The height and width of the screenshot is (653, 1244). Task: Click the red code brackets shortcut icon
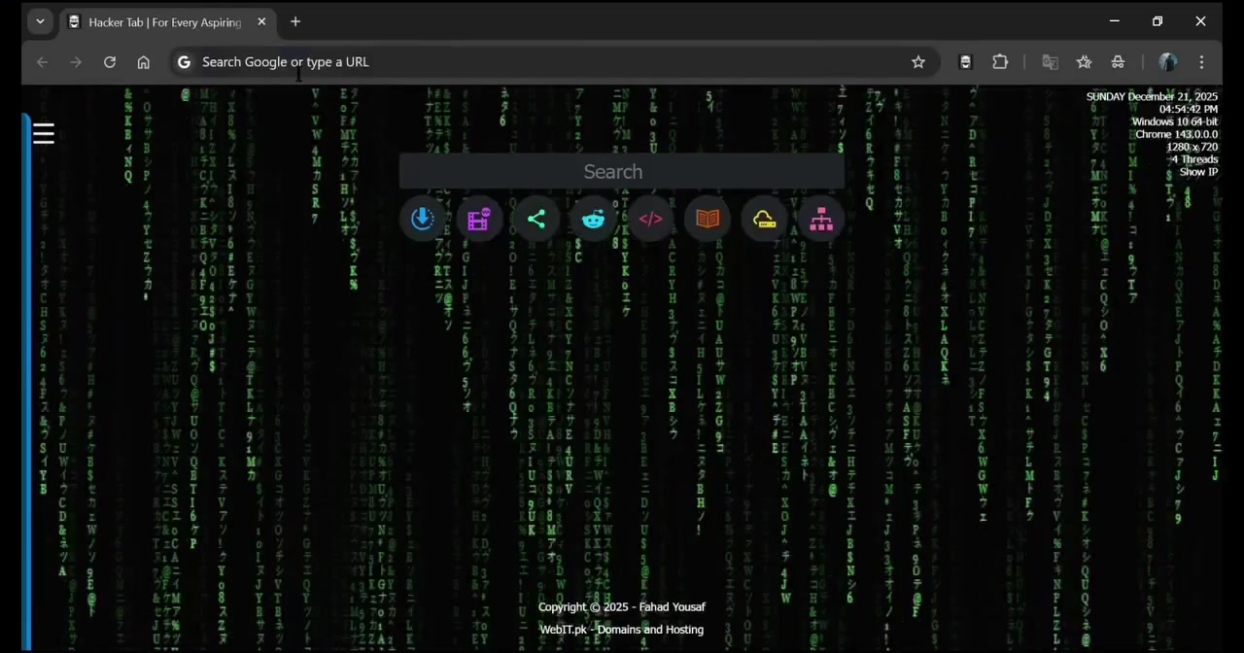click(650, 220)
